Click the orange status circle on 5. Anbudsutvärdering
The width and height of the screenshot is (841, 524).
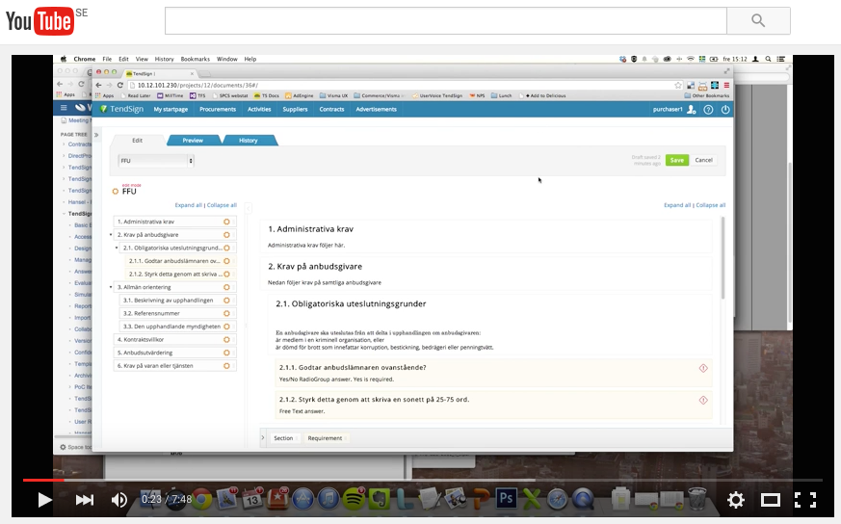click(226, 353)
